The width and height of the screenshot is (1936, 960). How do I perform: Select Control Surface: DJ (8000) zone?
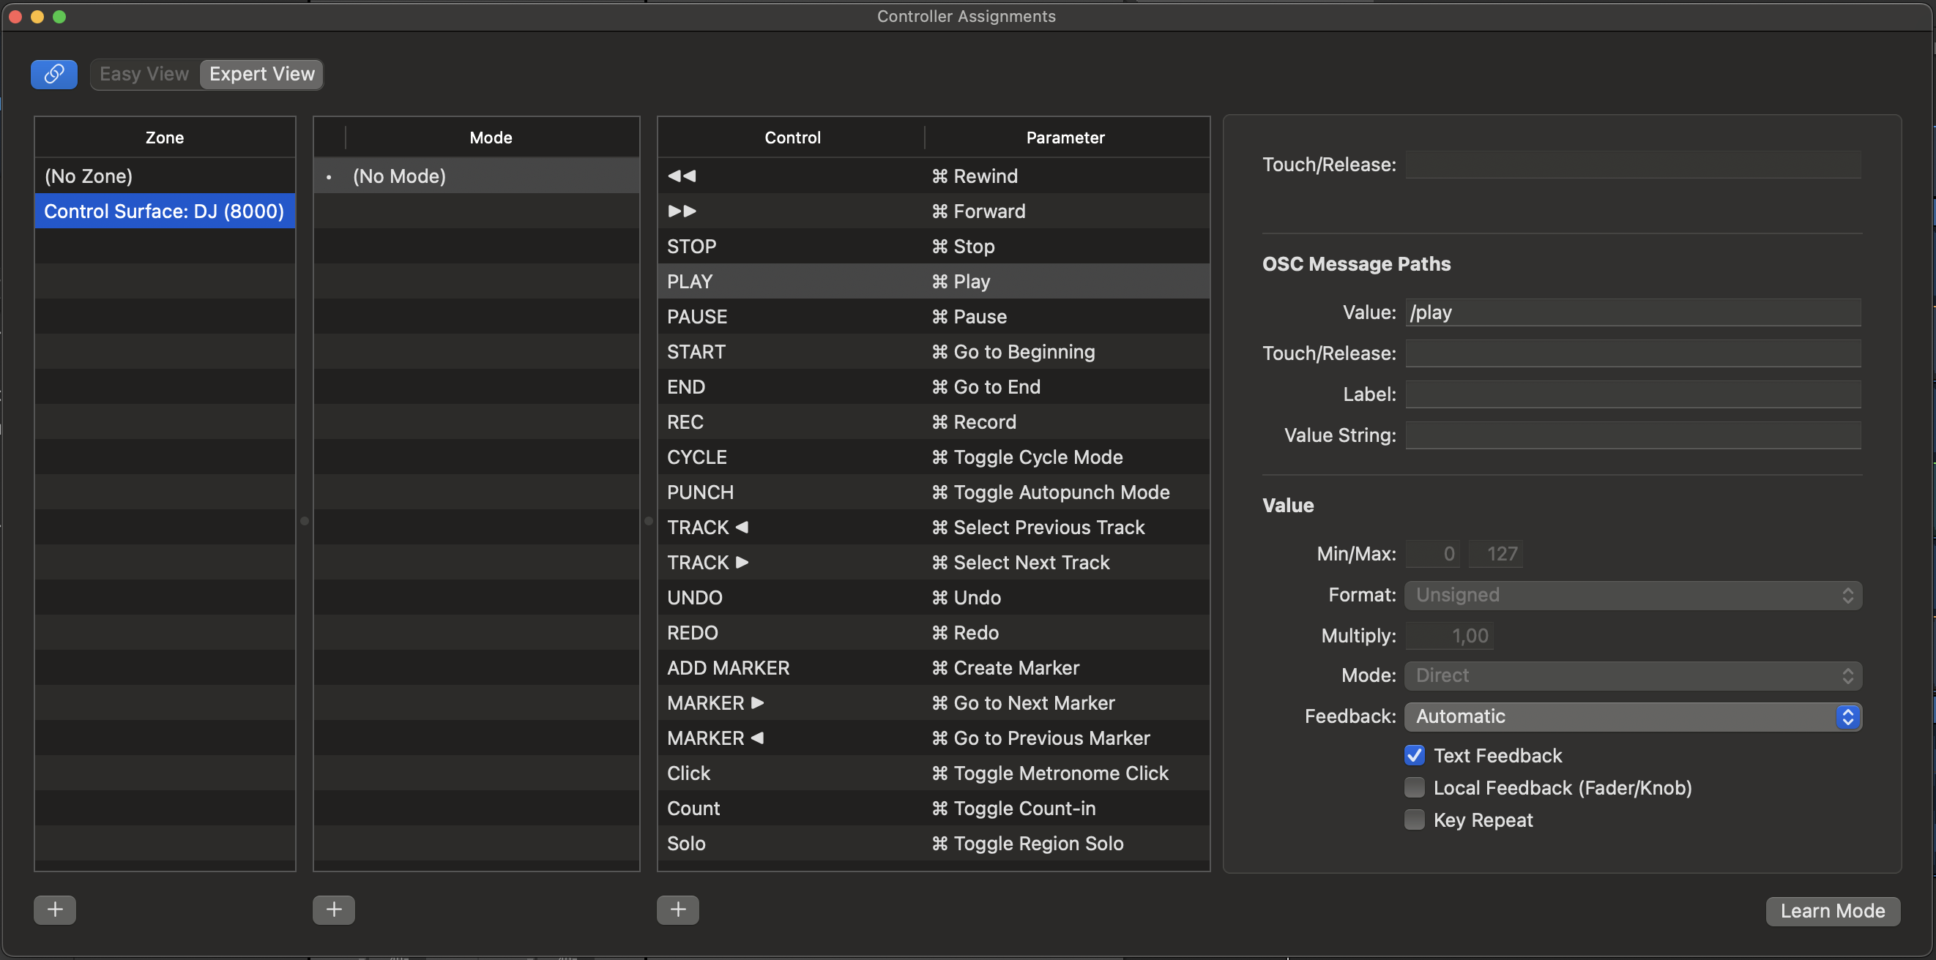(x=165, y=211)
